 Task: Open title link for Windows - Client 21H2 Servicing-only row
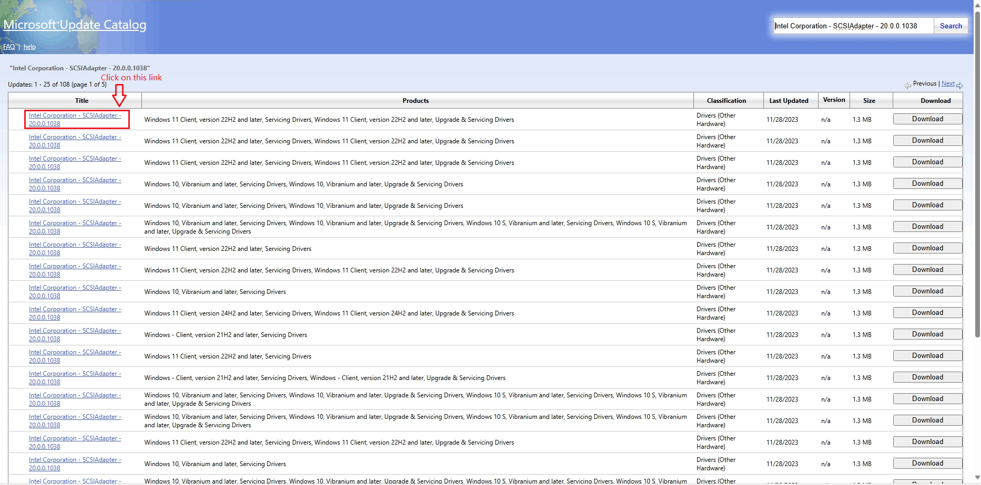[x=75, y=335]
